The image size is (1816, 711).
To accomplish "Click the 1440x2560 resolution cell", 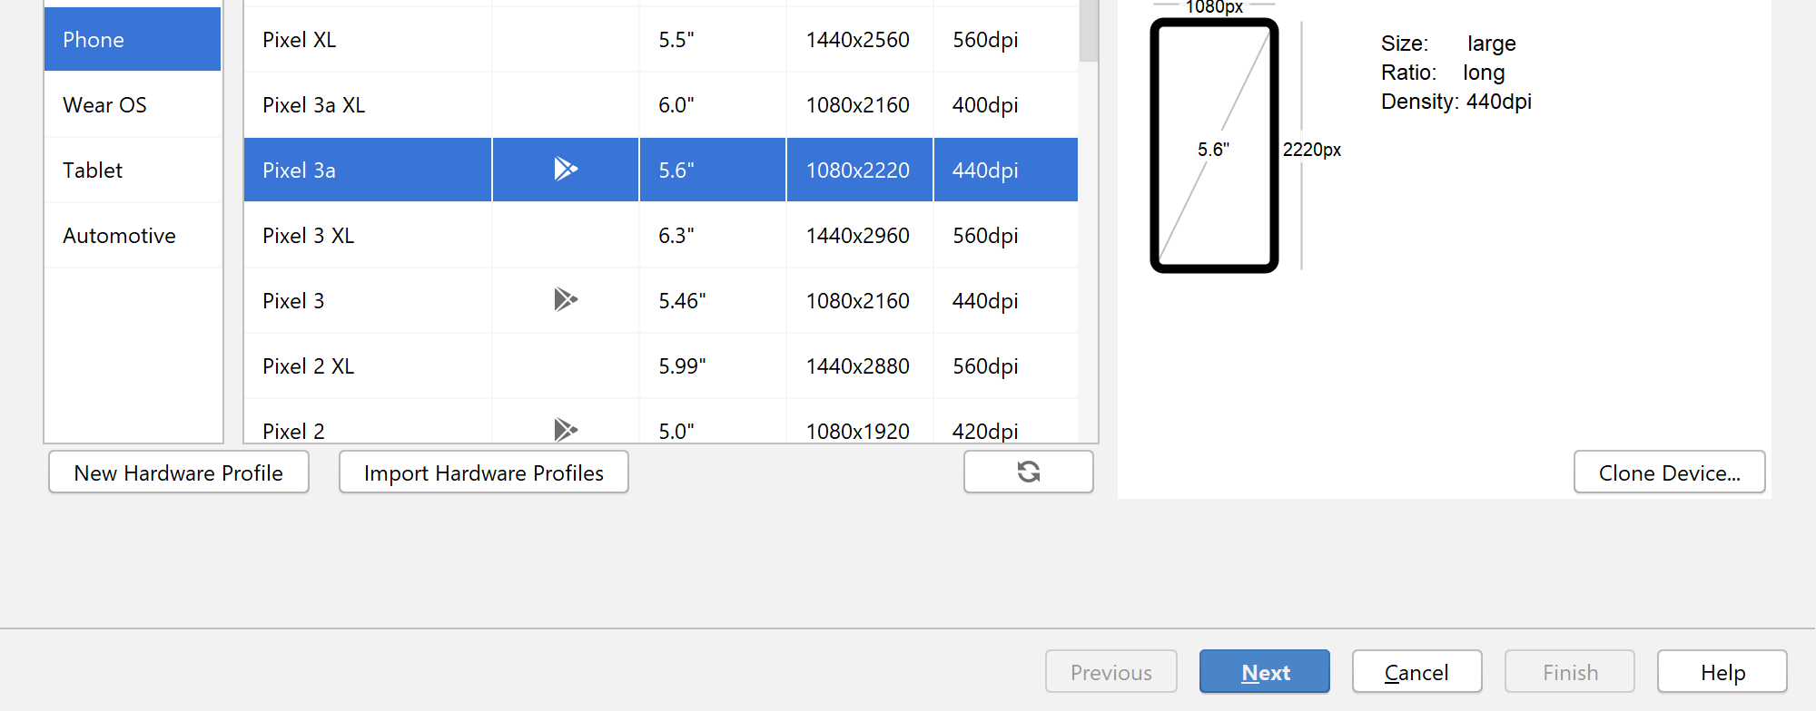I will tap(859, 39).
